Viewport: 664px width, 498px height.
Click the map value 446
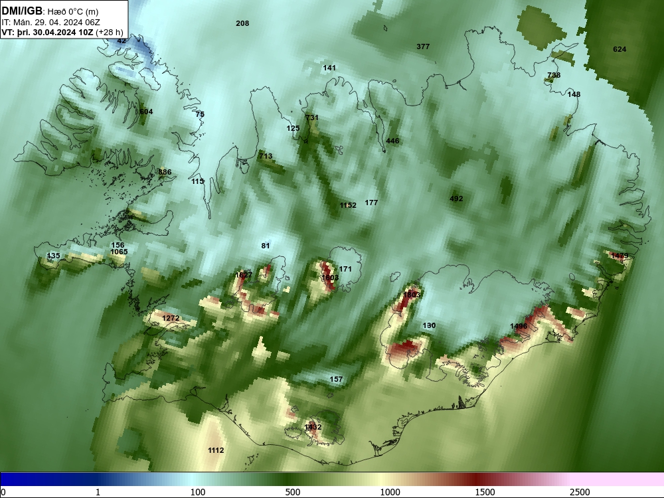pos(392,141)
